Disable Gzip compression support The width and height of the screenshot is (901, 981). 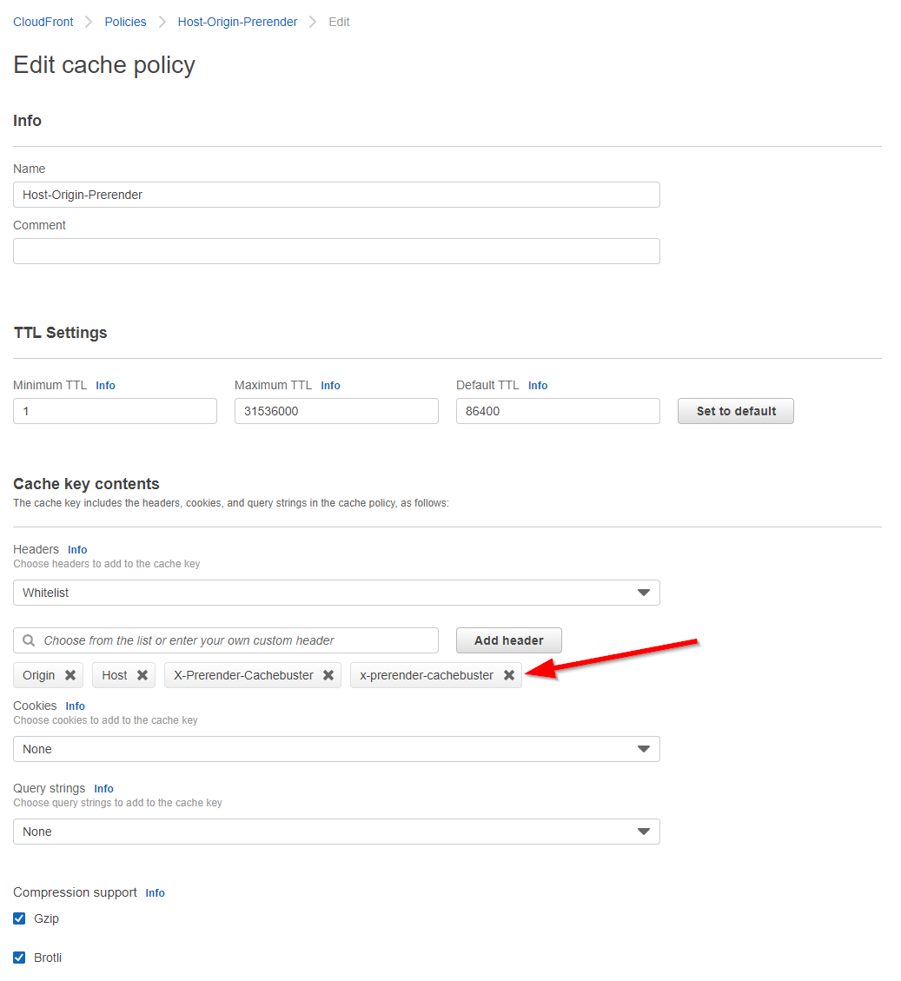18,918
